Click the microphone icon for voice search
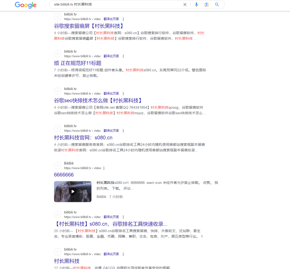This screenshot has height=269, width=290. (x=197, y=5)
